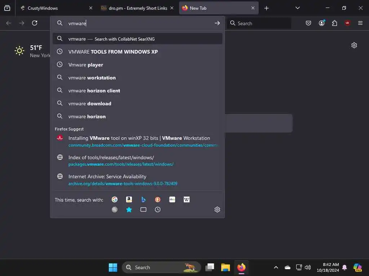Open New Tab personalize gear icon
This screenshot has width=369, height=276.
pos(354,45)
